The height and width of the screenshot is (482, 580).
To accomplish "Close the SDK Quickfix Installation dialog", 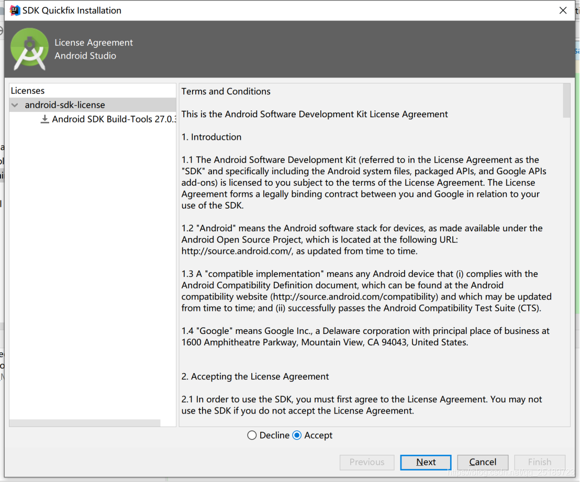I will pyautogui.click(x=563, y=10).
